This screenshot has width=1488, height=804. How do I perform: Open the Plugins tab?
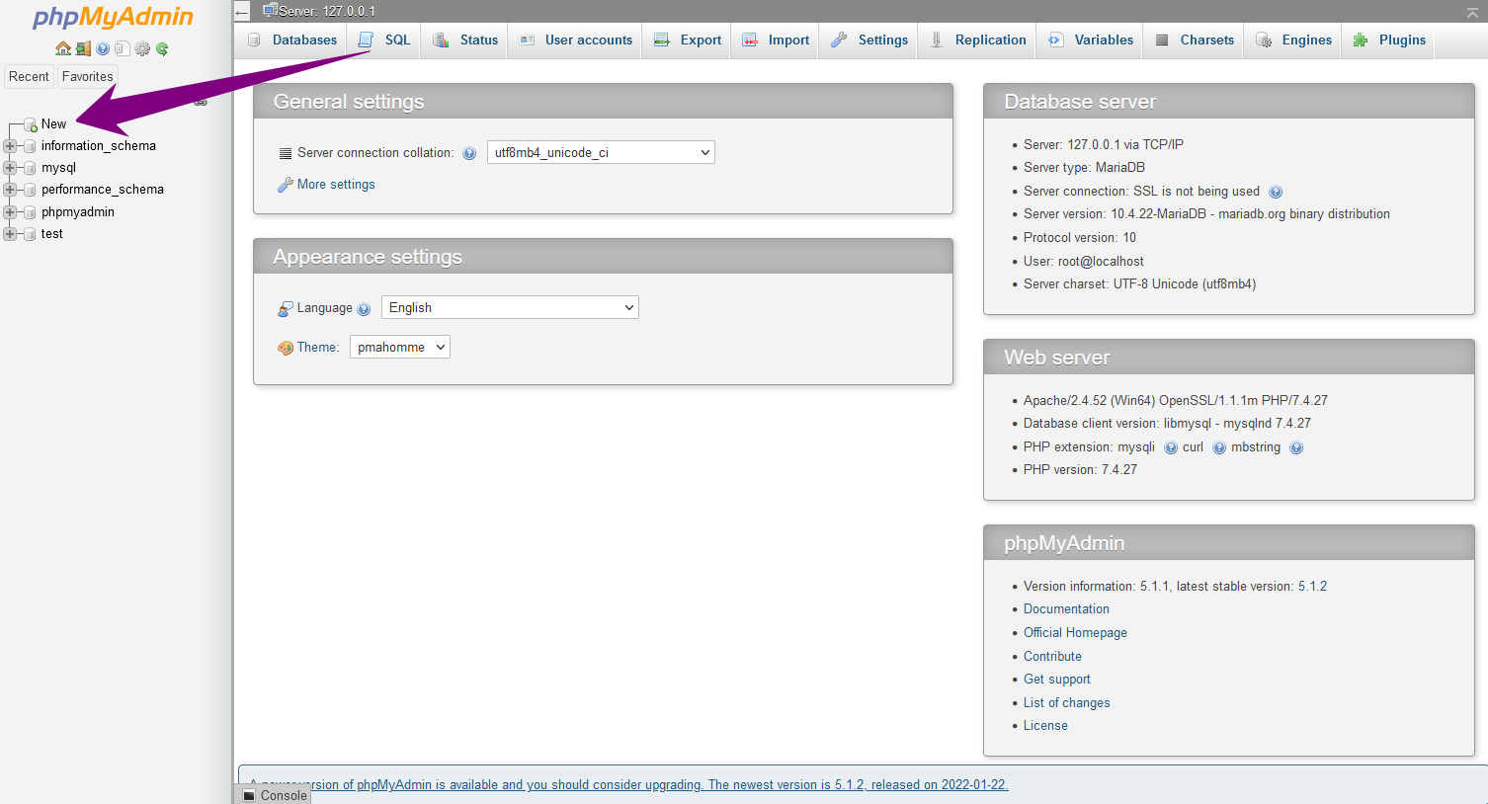1389,40
